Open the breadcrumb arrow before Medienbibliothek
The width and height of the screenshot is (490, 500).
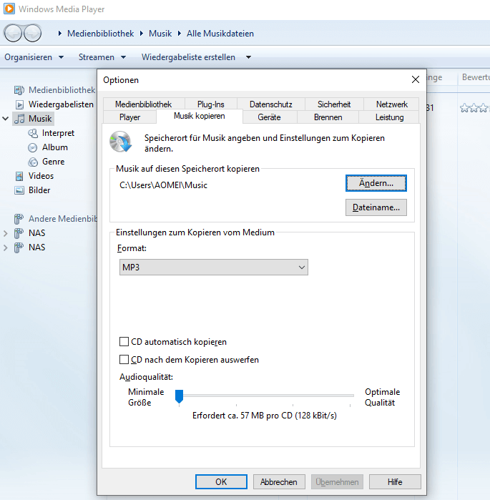click(59, 34)
